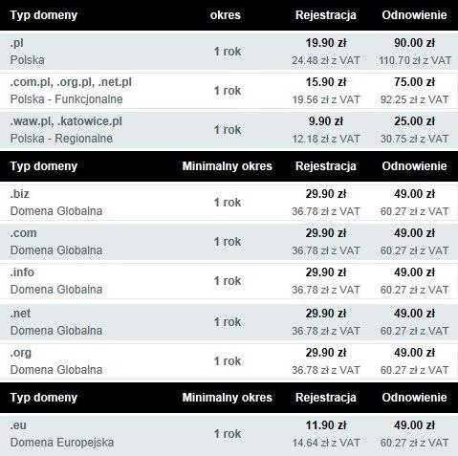Select the .com.pl, .org.pl, .net.pl domain entry
The image size is (458, 456).
(x=229, y=91)
